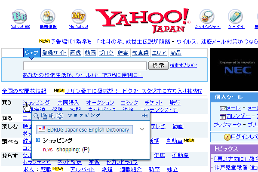Open the コンテンツストア link

[159, 110]
